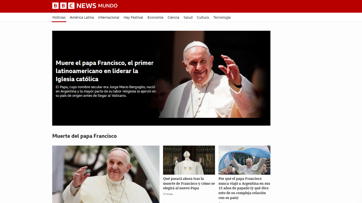Open 'Muerte del papa Francisco' section heading

point(84,136)
